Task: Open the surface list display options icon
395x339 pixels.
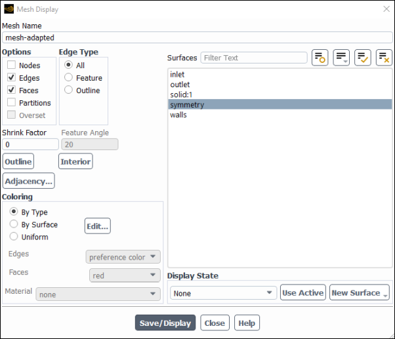Action: [x=341, y=58]
